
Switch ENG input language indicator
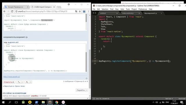coord(167,102)
